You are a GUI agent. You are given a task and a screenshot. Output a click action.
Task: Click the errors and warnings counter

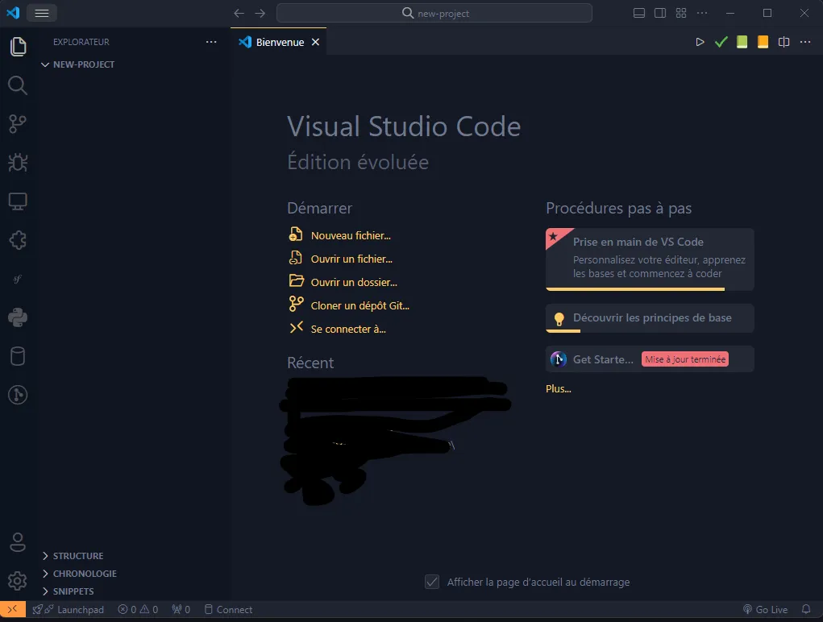(x=138, y=609)
